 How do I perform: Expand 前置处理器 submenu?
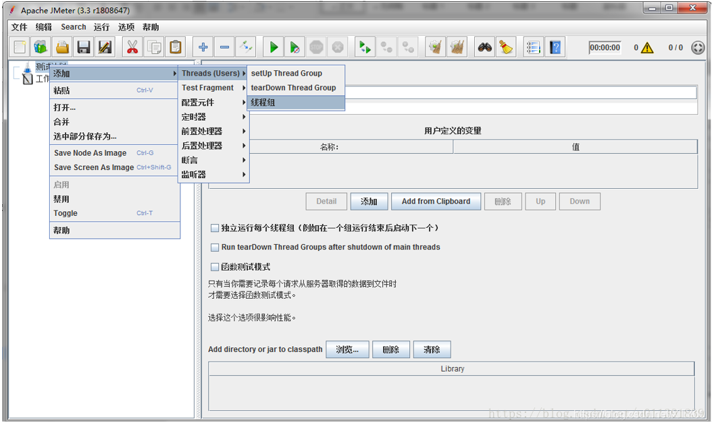pyautogui.click(x=213, y=132)
